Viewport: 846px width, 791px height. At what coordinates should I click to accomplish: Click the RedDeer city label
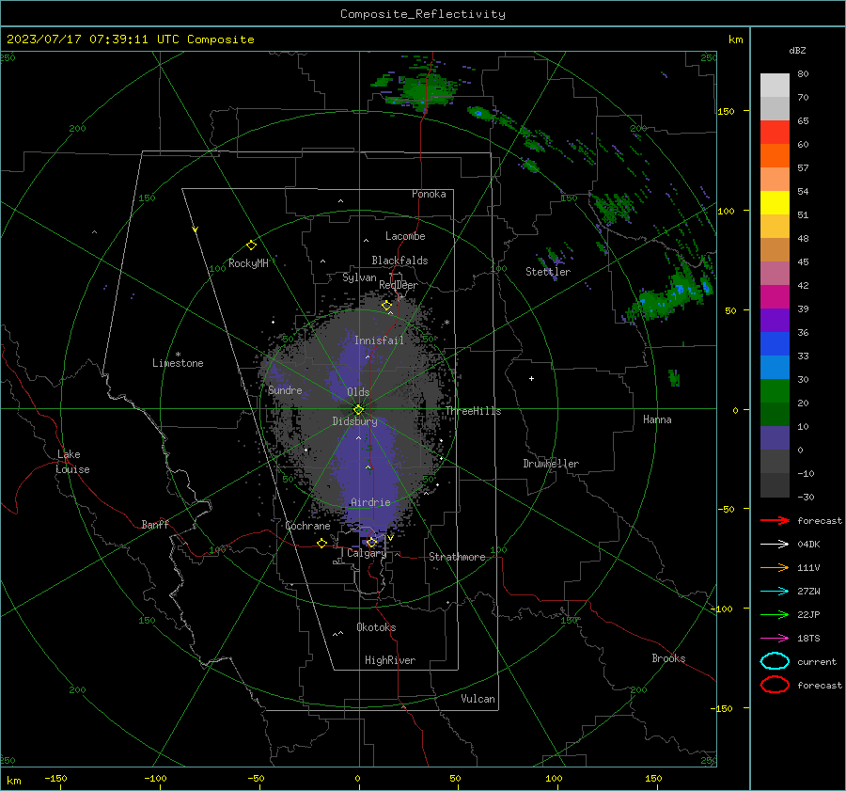pos(399,285)
